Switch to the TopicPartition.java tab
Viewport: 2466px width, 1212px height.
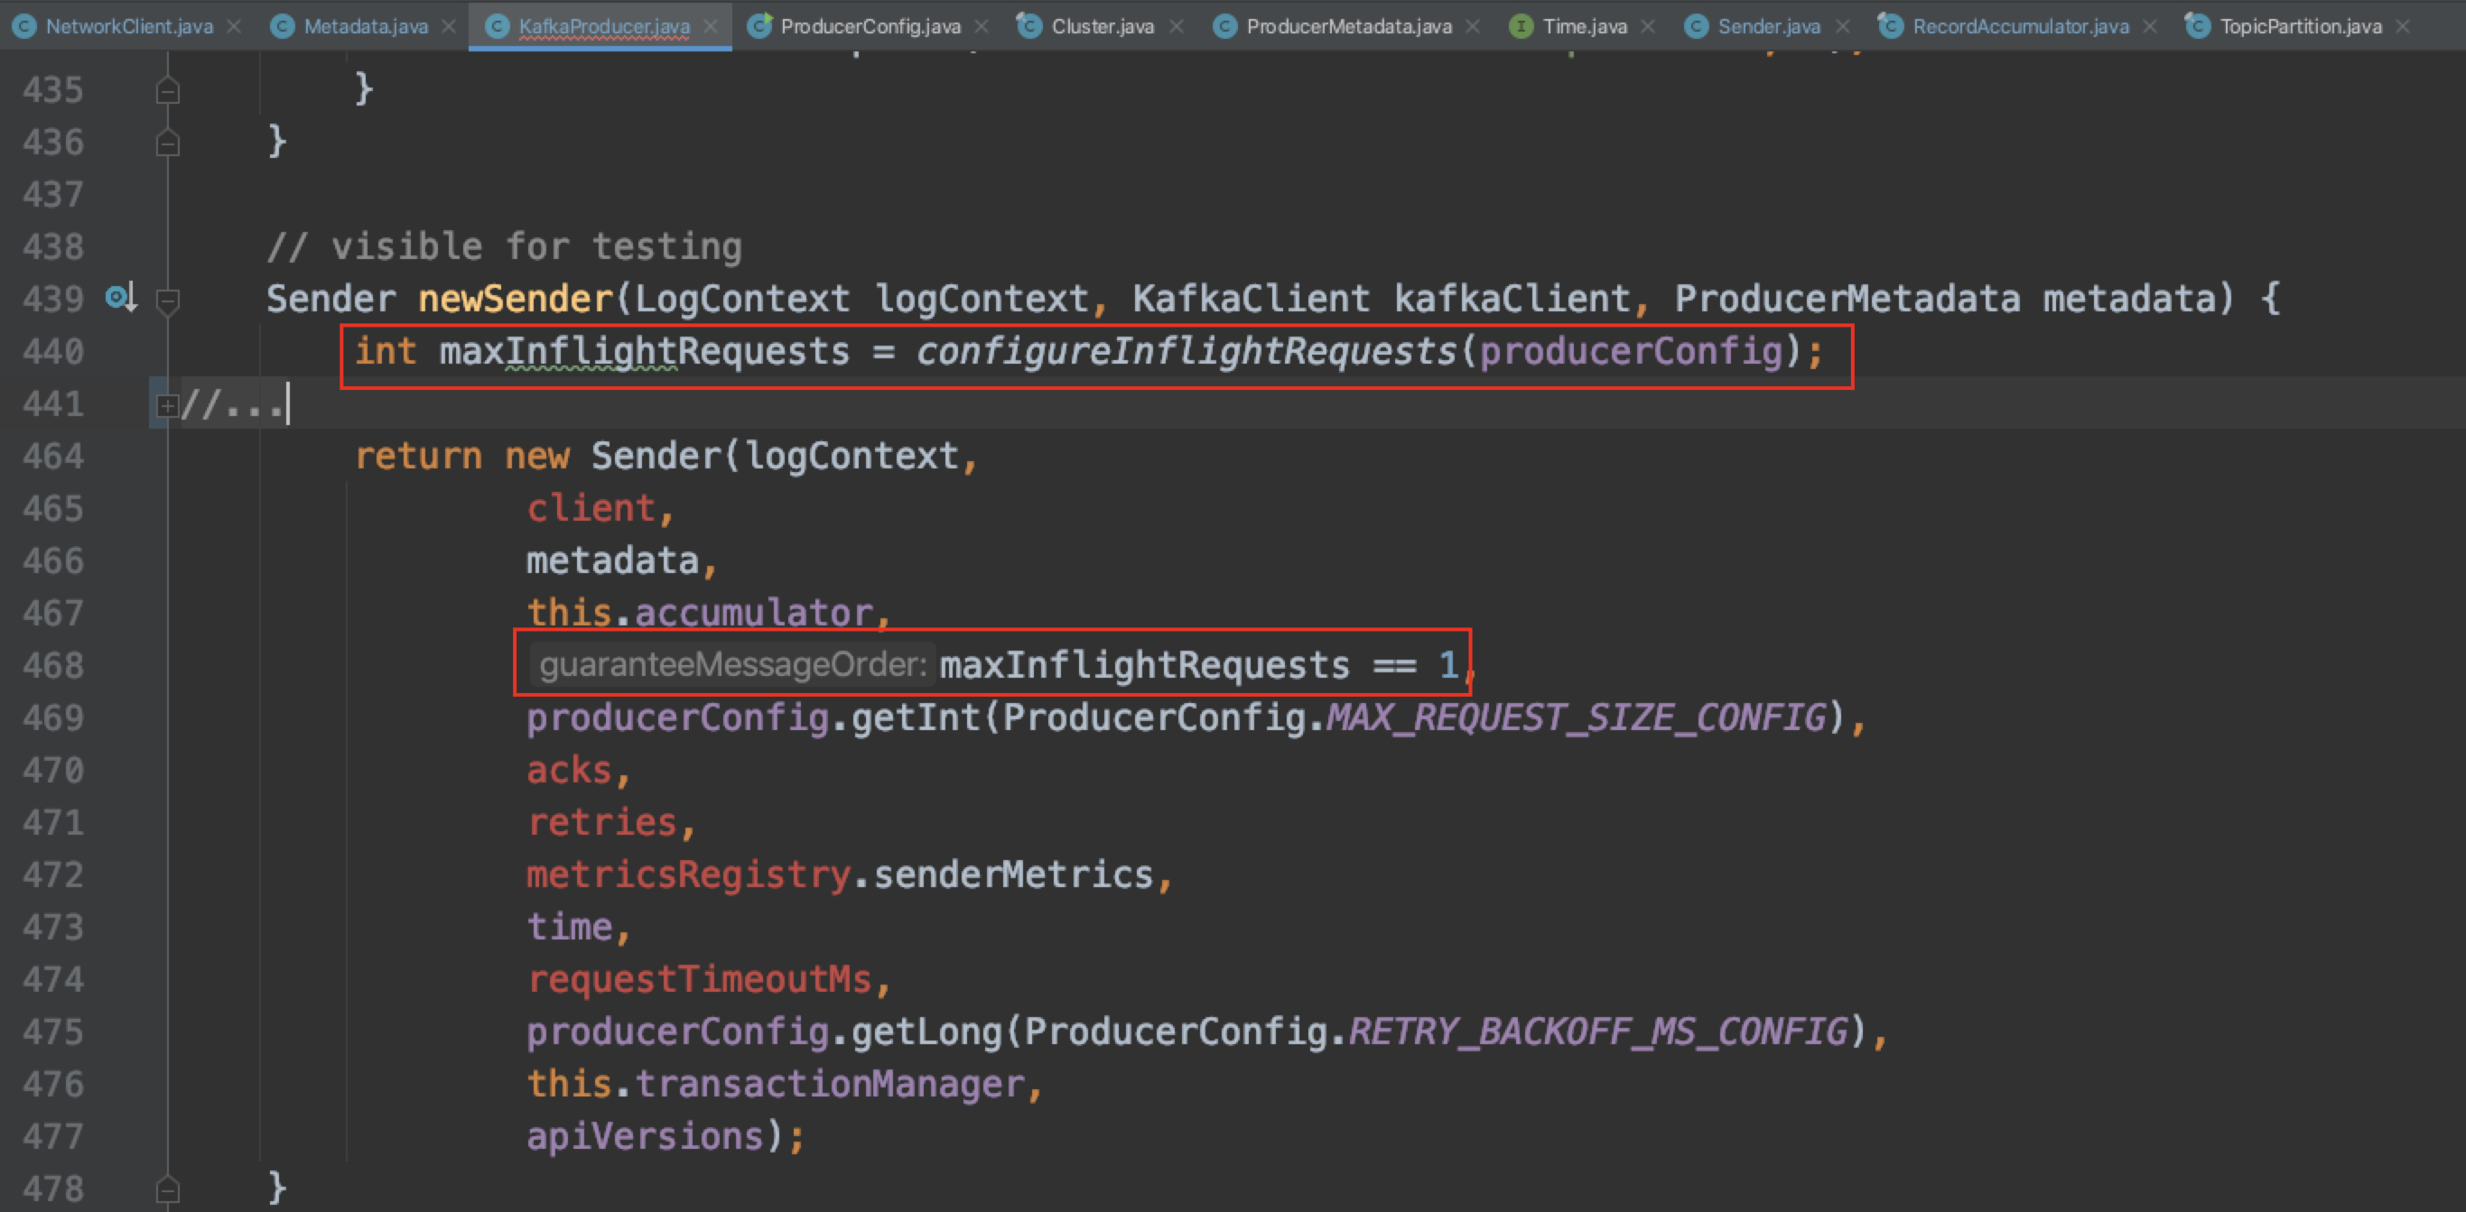(x=2300, y=27)
